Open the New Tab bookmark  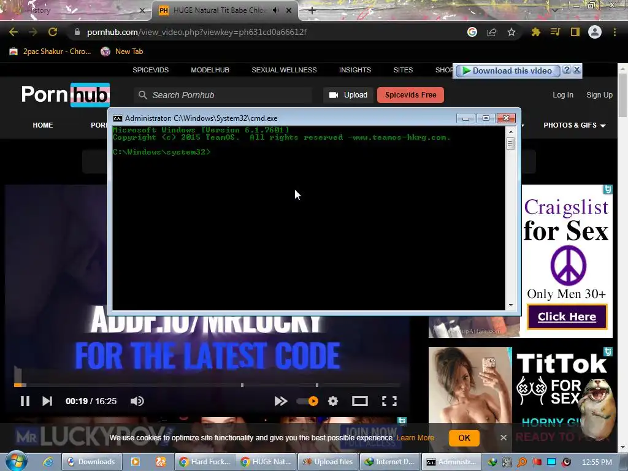click(x=122, y=52)
